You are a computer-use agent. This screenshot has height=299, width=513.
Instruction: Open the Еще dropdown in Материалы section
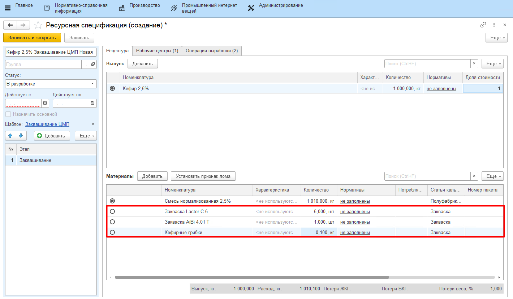pos(492,176)
